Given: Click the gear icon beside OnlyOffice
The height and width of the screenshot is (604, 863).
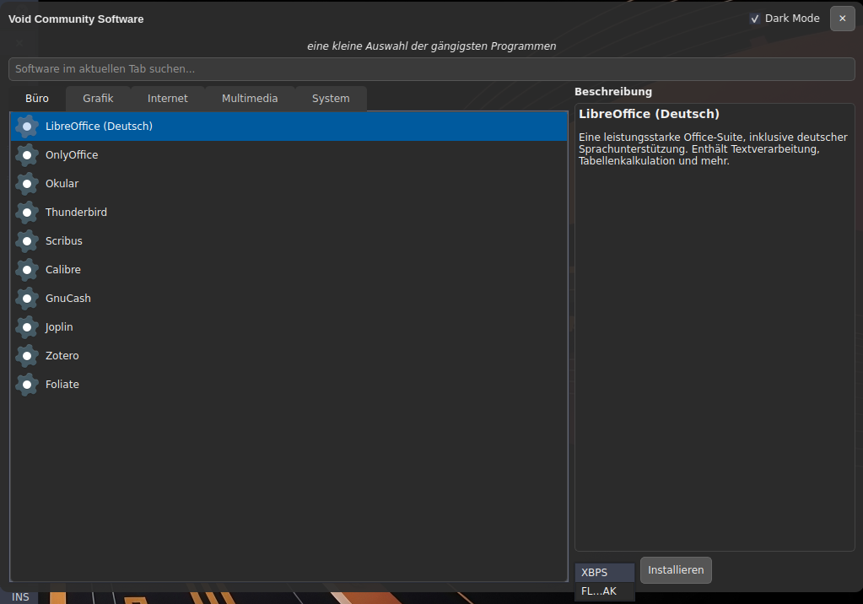Looking at the screenshot, I should tap(27, 155).
